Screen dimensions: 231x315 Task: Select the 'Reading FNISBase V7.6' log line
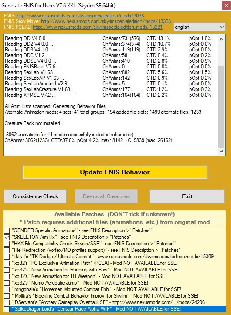click(108, 67)
